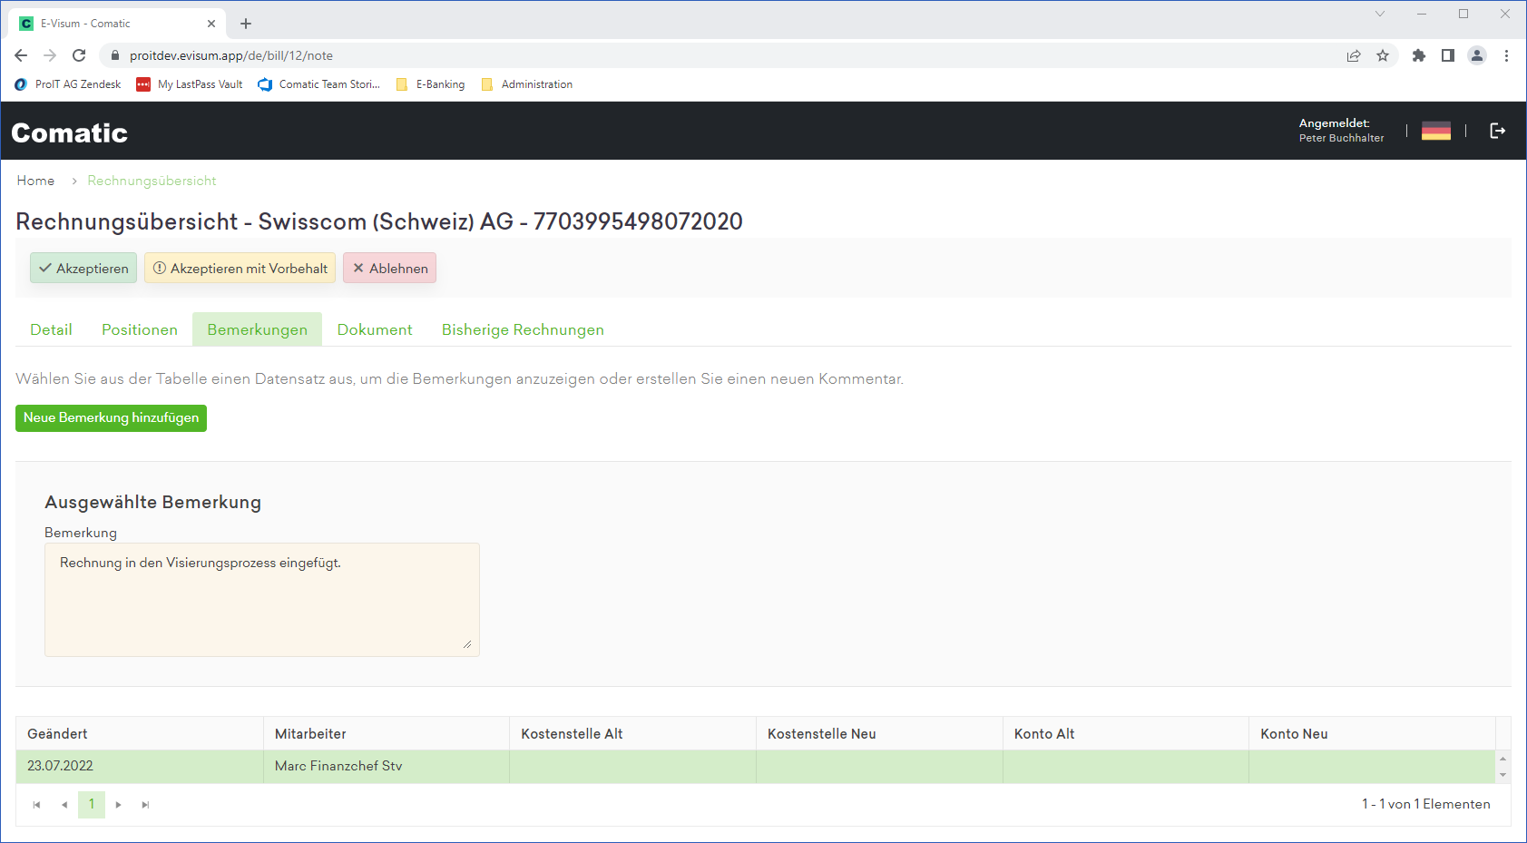Click the textarea resize handle
This screenshot has height=843, width=1527.
click(467, 644)
